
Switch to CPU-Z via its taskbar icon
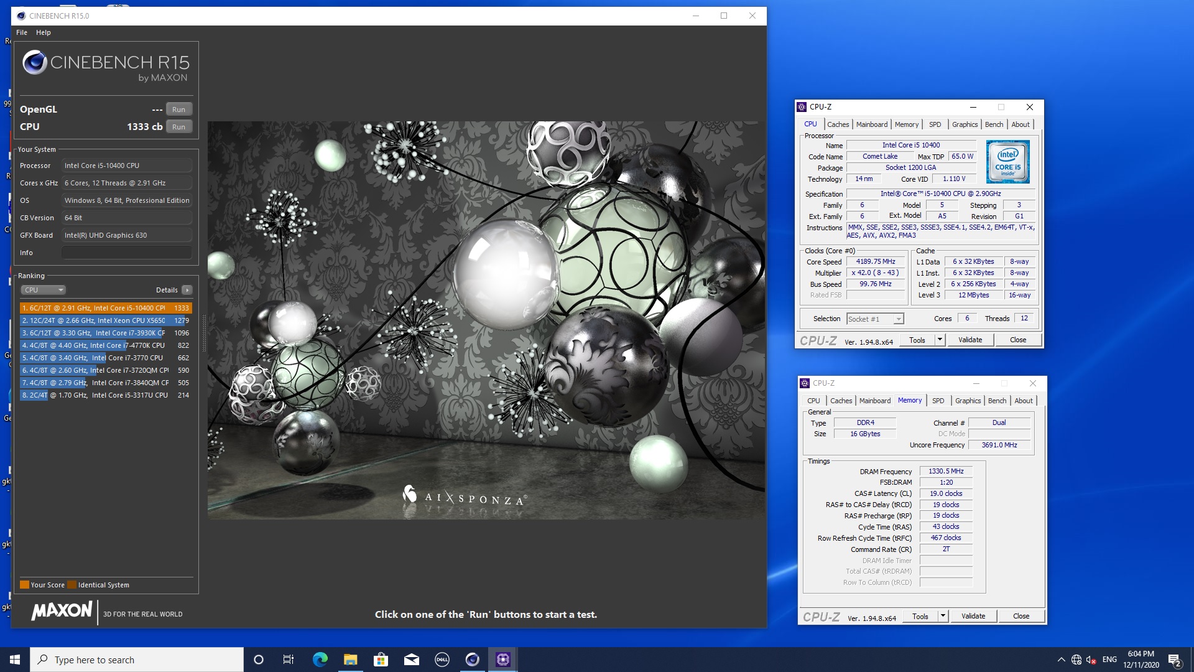[502, 660]
